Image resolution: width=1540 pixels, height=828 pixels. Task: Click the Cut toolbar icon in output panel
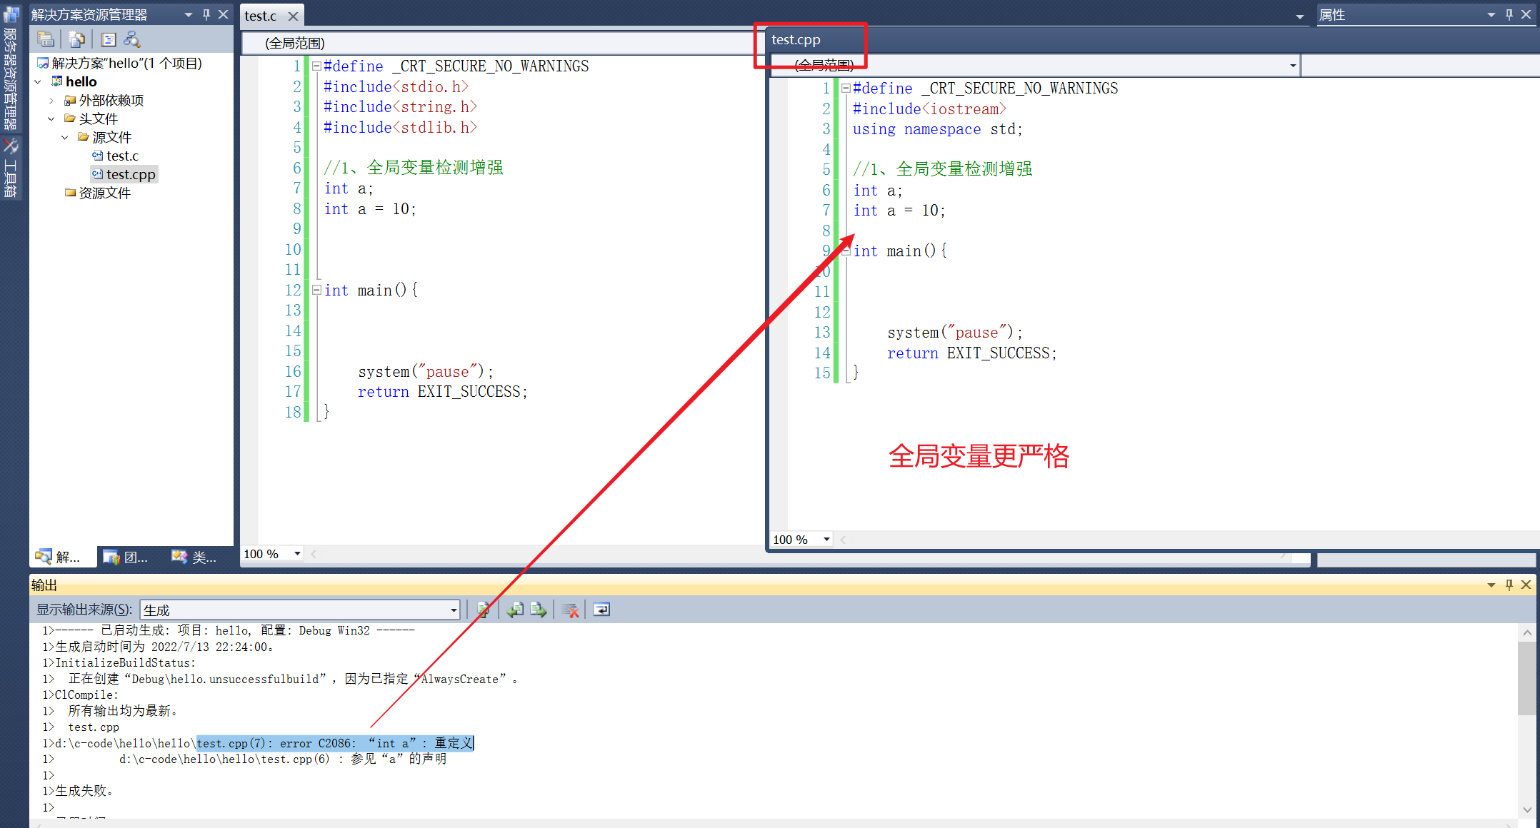[570, 610]
